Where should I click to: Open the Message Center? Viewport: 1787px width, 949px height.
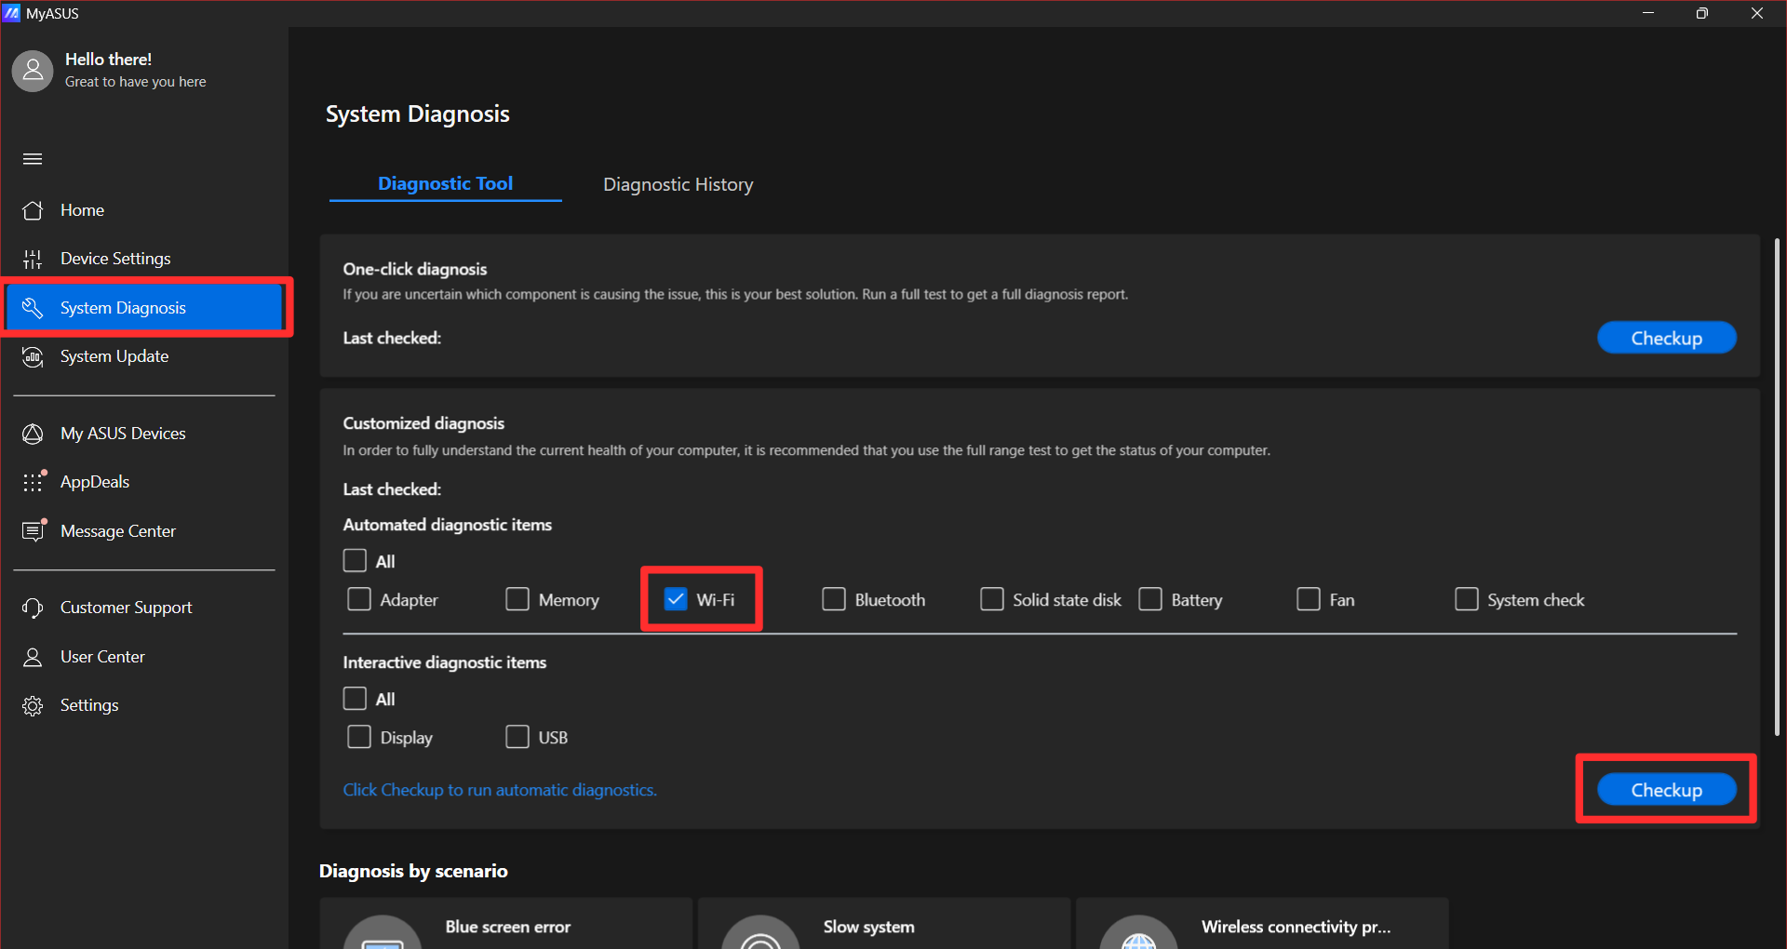pyautogui.click(x=117, y=530)
